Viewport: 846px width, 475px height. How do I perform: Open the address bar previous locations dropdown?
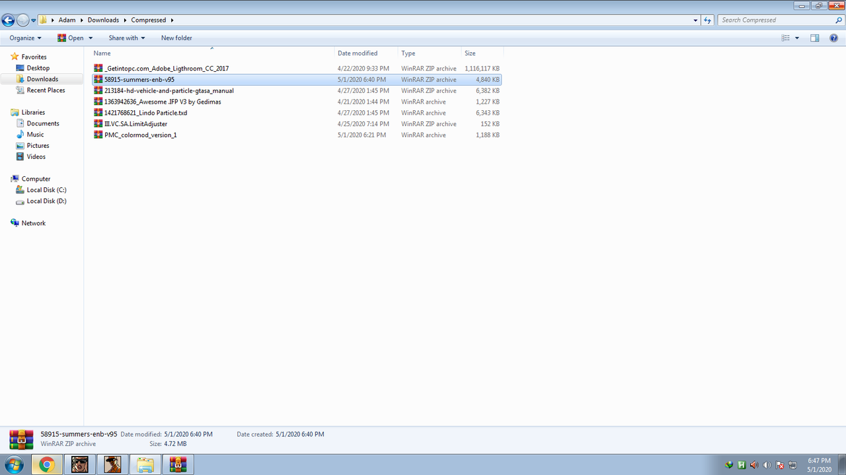[x=695, y=20]
